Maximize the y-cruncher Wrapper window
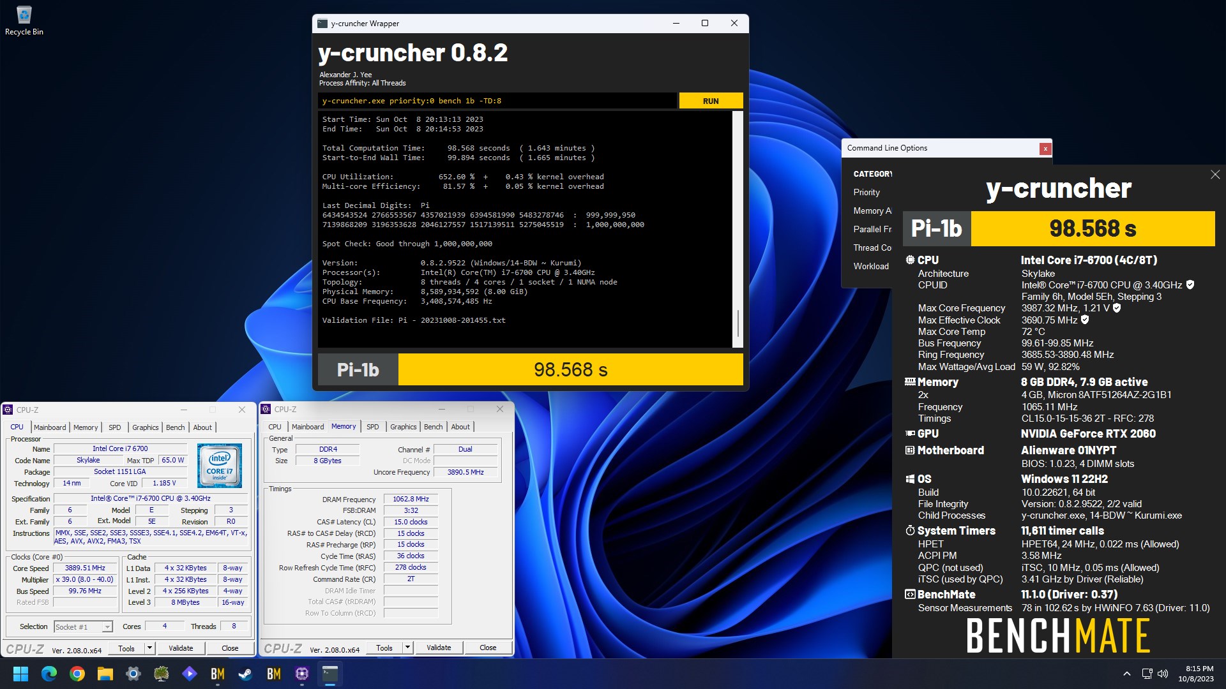Viewport: 1226px width, 689px height. (705, 24)
